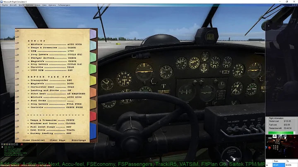This screenshot has height=167, width=298.
Task: Select the purple checklist tab
Action: (93, 34)
